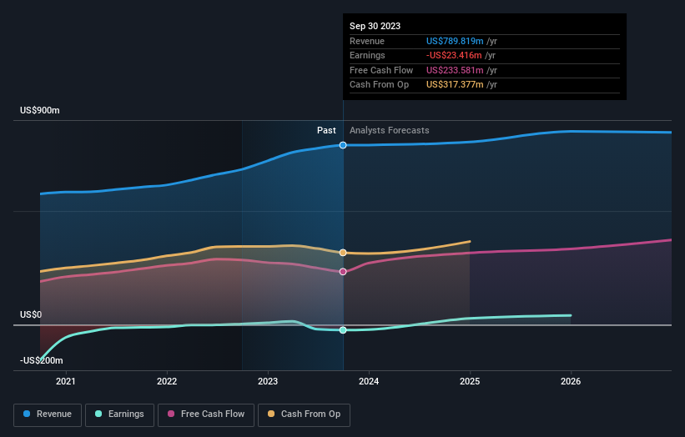Click the blue Revenue data point marker

[343, 145]
